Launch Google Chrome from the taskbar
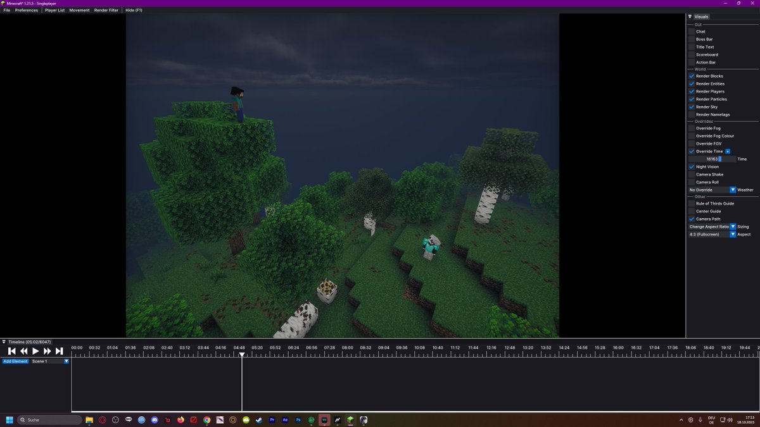 [207, 419]
